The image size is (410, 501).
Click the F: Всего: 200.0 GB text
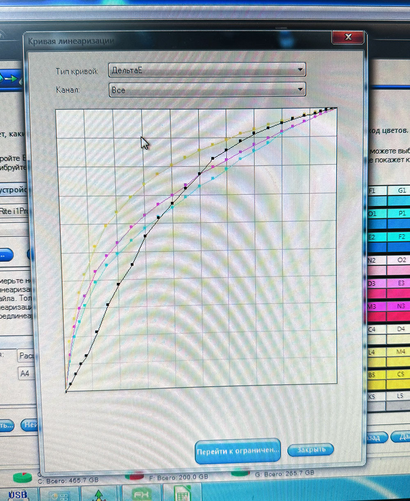click(178, 477)
